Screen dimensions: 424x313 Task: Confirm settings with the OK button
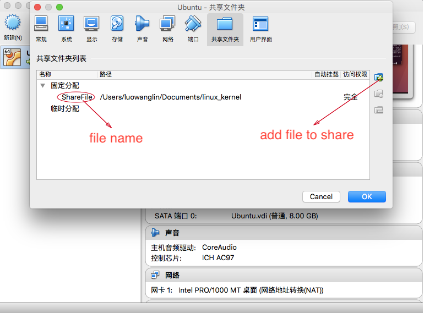[x=367, y=196]
